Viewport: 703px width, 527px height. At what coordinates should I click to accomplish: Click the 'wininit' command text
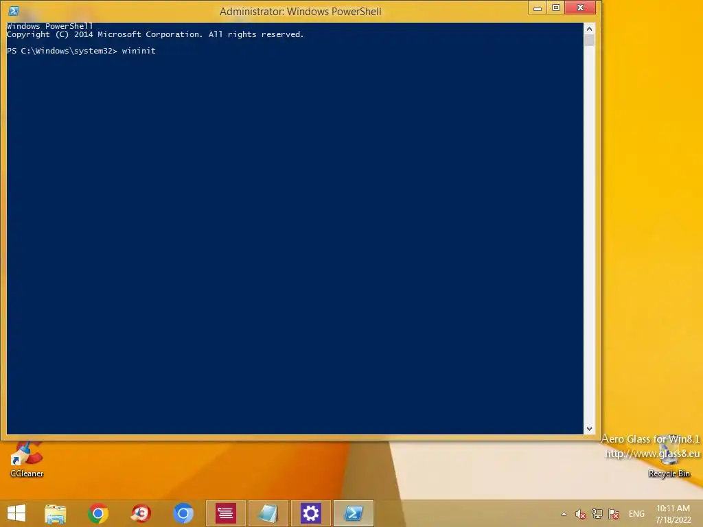pyautogui.click(x=139, y=51)
